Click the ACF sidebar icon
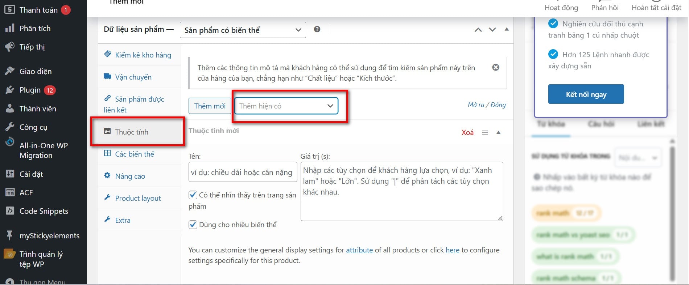This screenshot has width=689, height=285. 10,192
